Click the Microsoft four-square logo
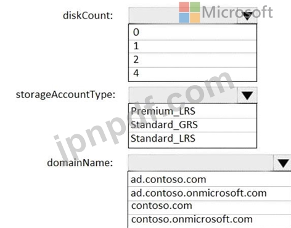 [x=189, y=12]
